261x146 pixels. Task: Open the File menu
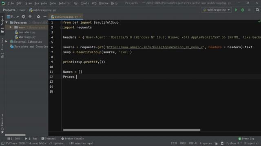click(x=11, y=3)
